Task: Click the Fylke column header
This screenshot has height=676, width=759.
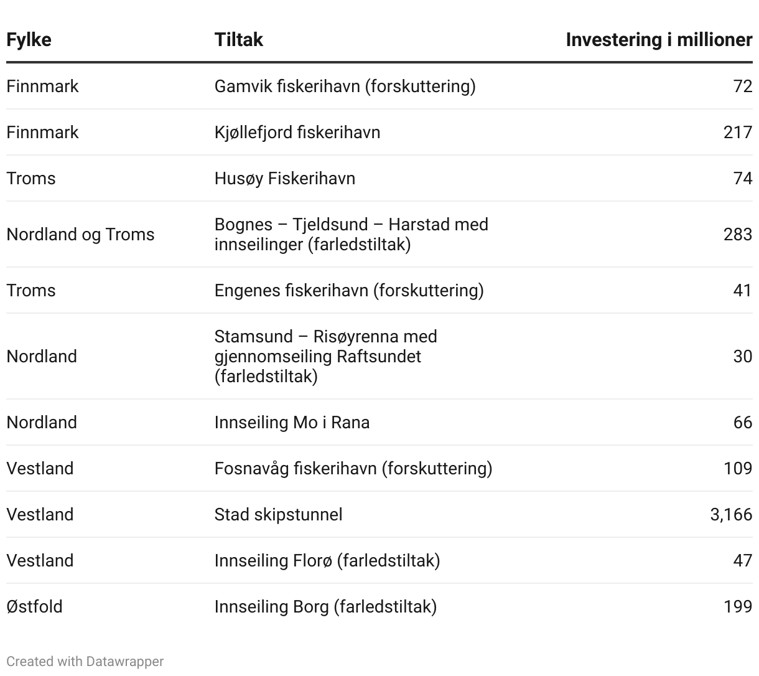Action: (29, 40)
